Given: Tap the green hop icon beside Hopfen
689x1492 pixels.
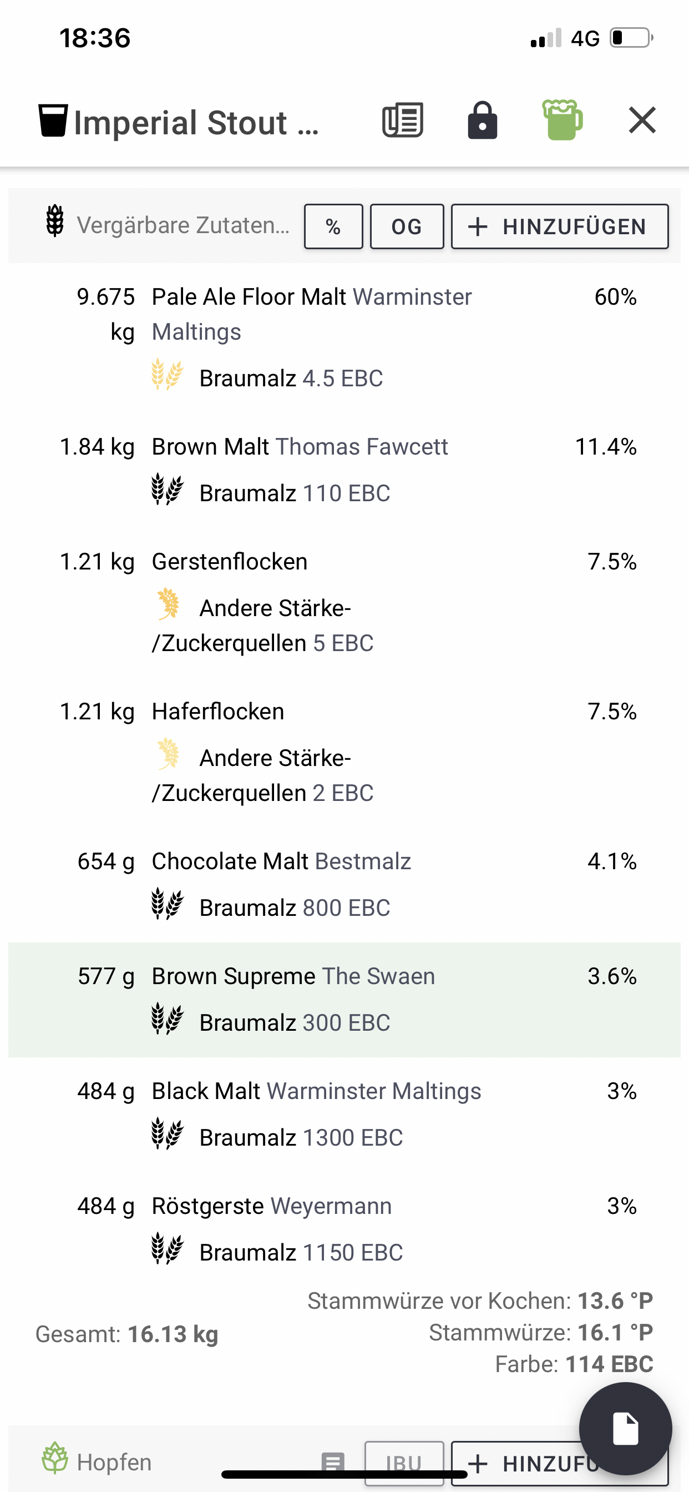Looking at the screenshot, I should [55, 1457].
